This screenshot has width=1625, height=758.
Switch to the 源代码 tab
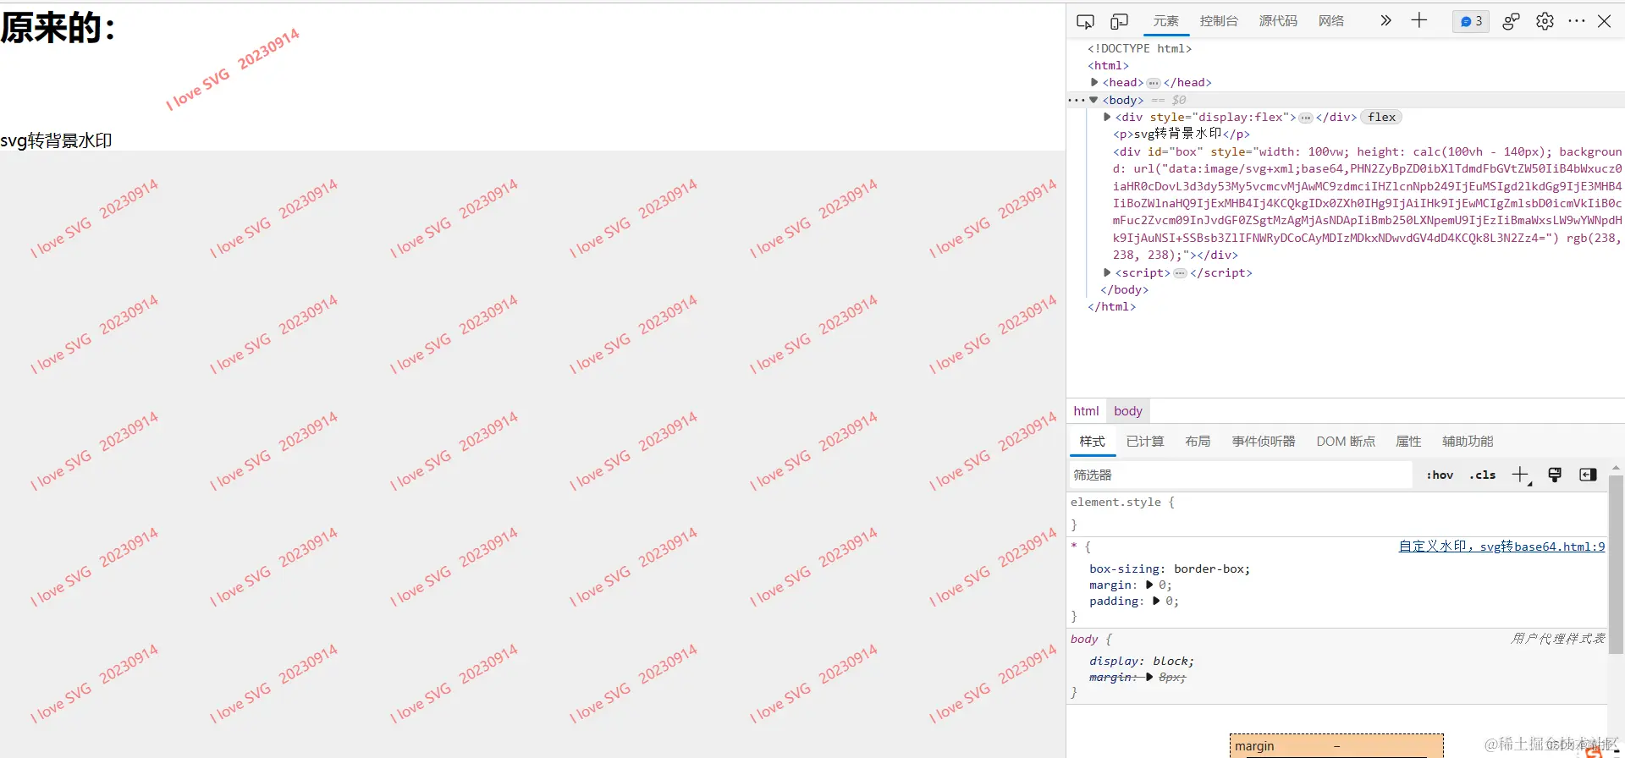pos(1278,20)
